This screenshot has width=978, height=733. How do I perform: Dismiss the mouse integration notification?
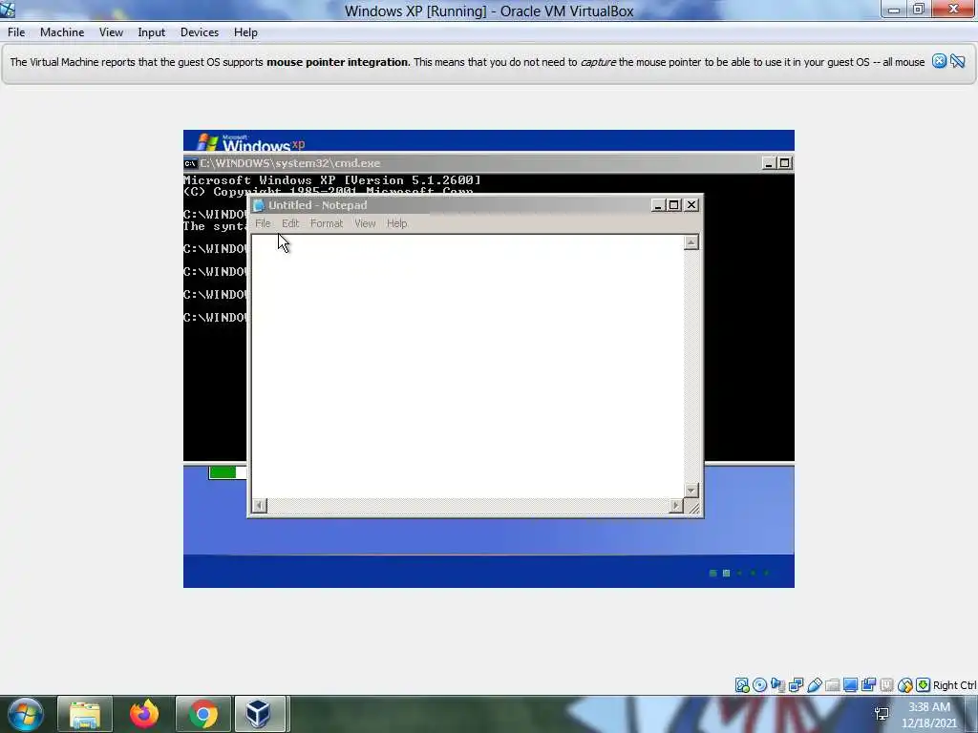(x=940, y=61)
